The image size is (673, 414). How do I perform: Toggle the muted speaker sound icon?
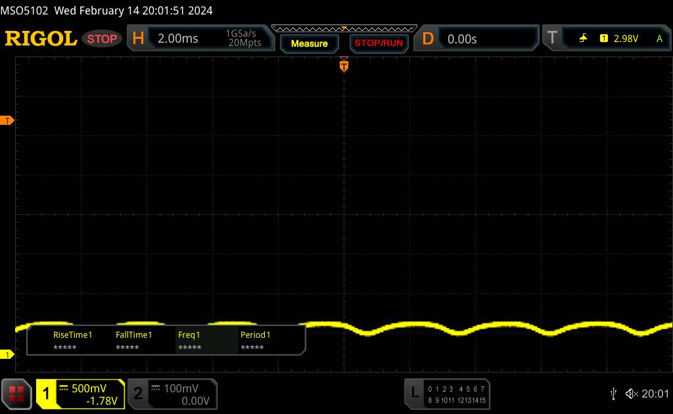click(631, 394)
